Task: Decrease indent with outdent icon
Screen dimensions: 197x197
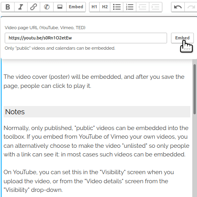Action: pos(143,7)
